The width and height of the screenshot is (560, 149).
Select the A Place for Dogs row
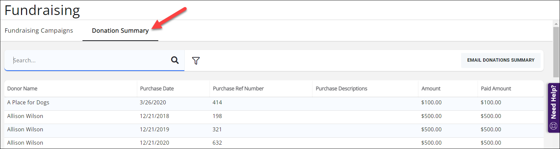(28, 103)
